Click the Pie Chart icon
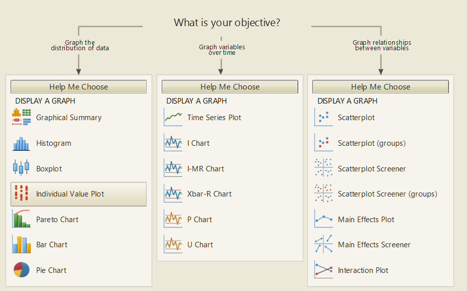The width and height of the screenshot is (467, 291). pos(21,270)
